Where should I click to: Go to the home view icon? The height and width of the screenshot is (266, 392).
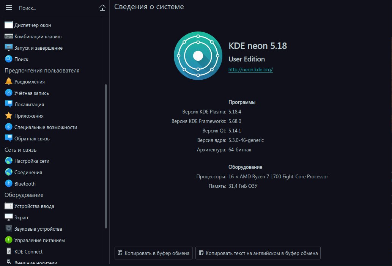click(x=102, y=8)
